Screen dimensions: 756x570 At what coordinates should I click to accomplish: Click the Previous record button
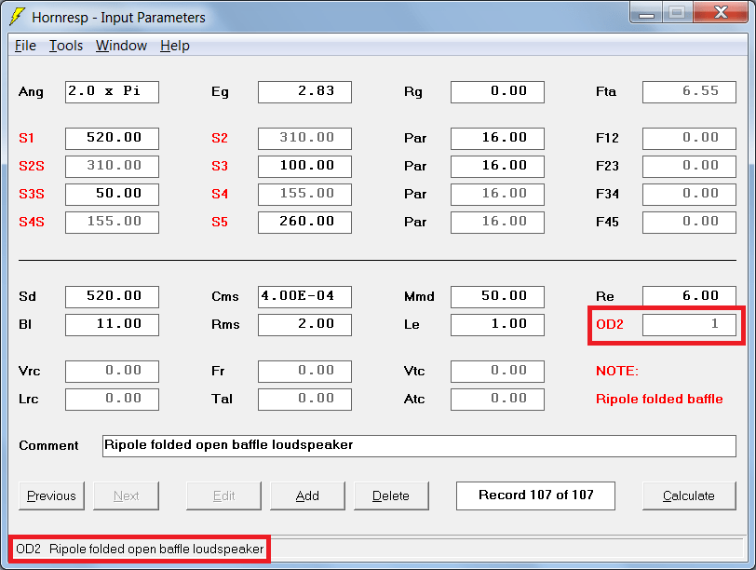click(51, 495)
